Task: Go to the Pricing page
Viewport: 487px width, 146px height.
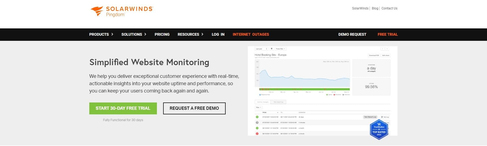Action: 162,34
